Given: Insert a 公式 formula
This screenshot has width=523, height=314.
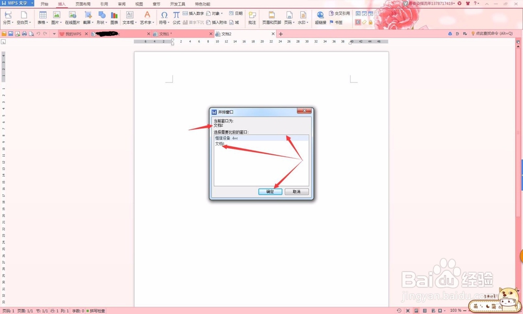Looking at the screenshot, I should tap(176, 18).
